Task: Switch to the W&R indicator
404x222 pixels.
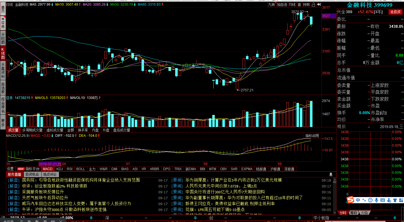Action: tap(103, 169)
